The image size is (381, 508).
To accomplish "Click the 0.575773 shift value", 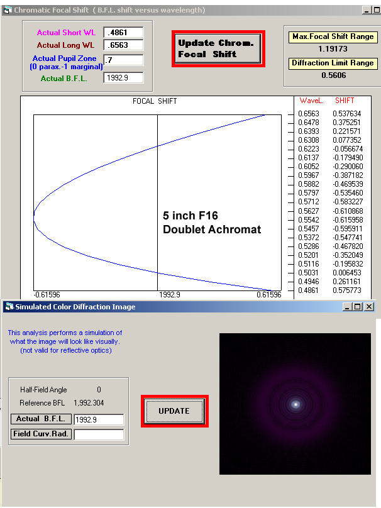I will [x=346, y=290].
